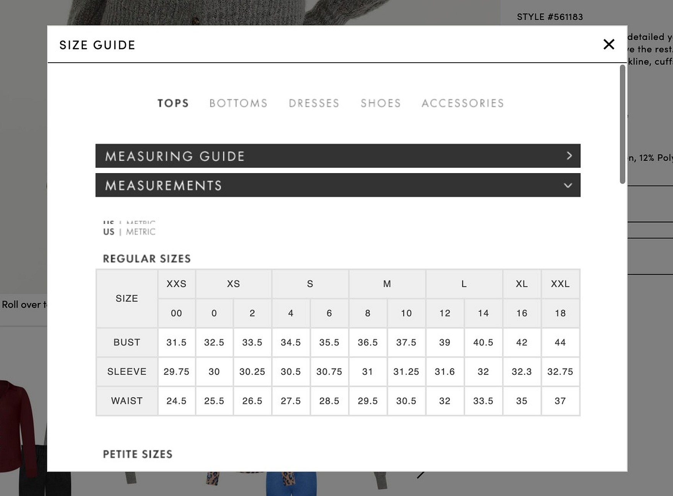Expand the Measuring Guide section bar
The image size is (673, 496).
337,156
